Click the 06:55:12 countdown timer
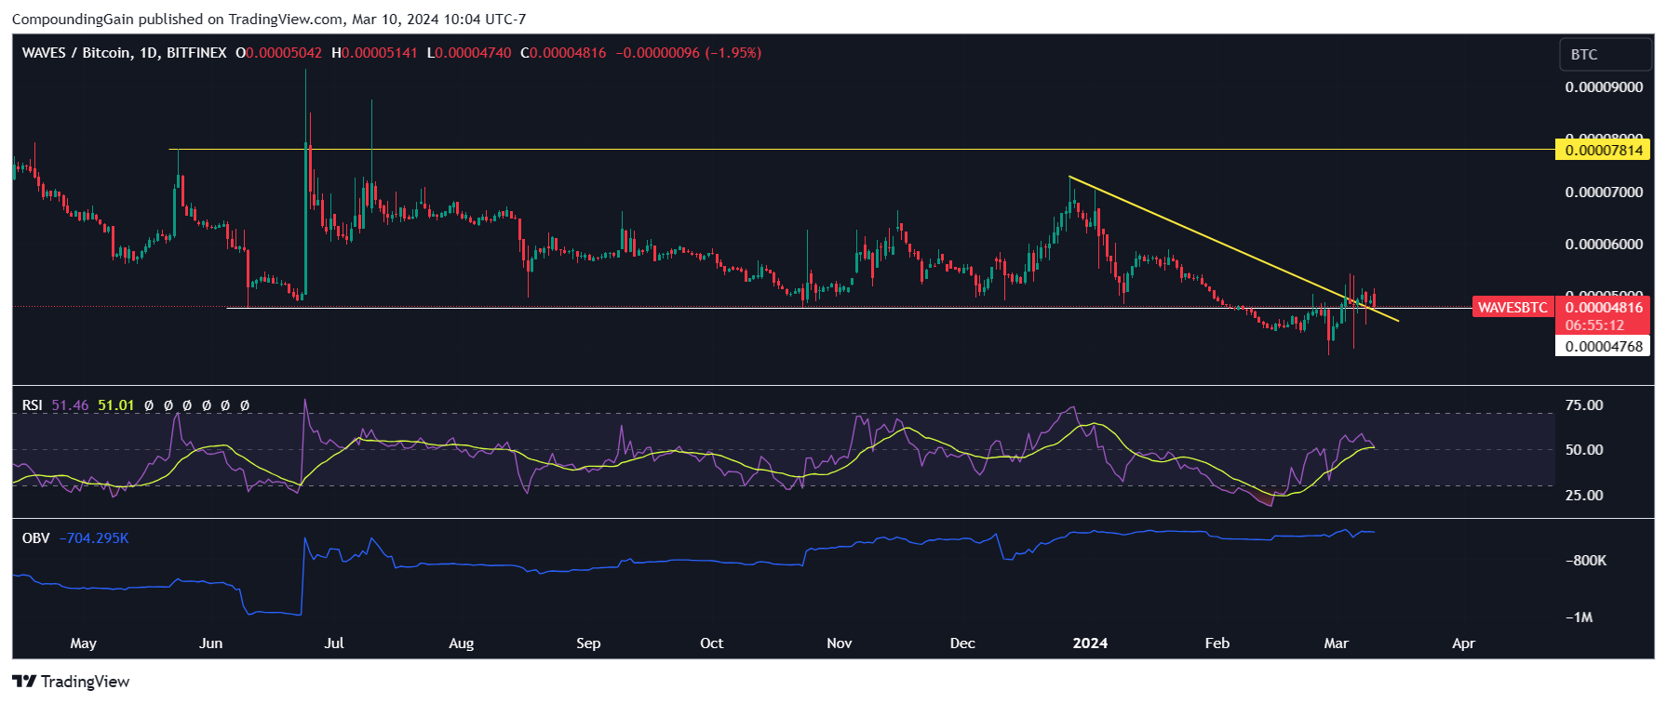 pyautogui.click(x=1594, y=325)
